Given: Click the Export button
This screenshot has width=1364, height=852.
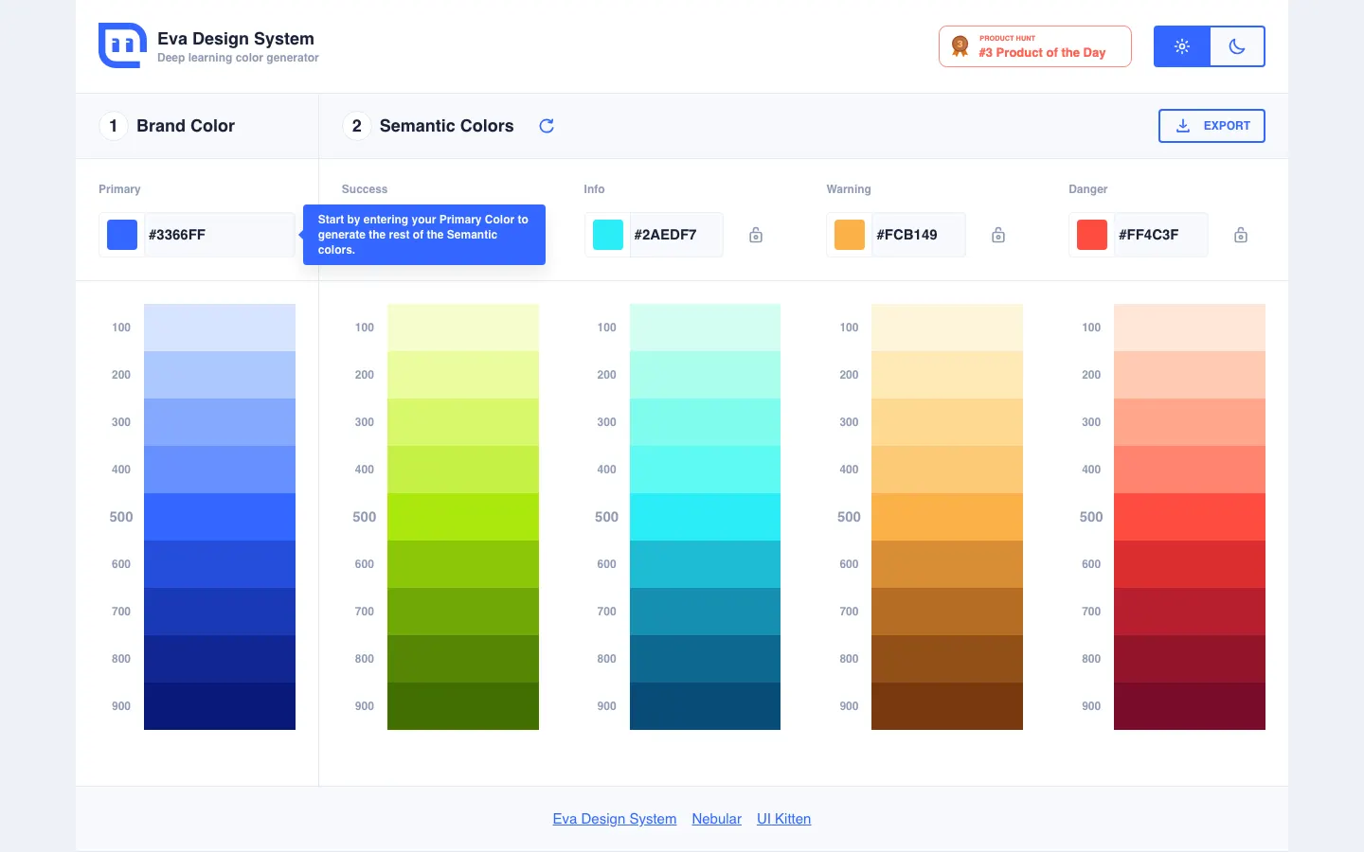Looking at the screenshot, I should (1211, 126).
